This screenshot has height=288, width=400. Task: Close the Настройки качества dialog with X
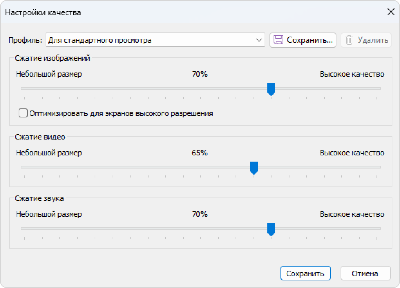(391, 12)
